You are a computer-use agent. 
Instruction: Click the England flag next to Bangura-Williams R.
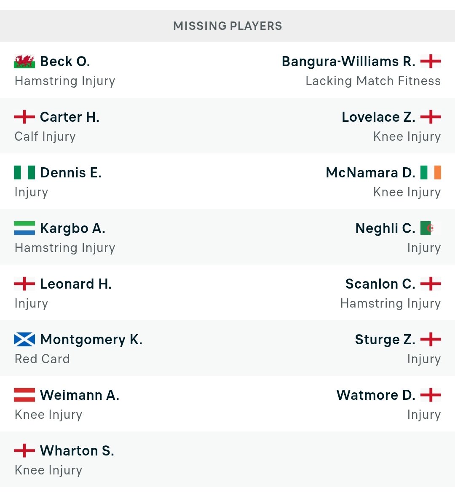[x=431, y=62]
